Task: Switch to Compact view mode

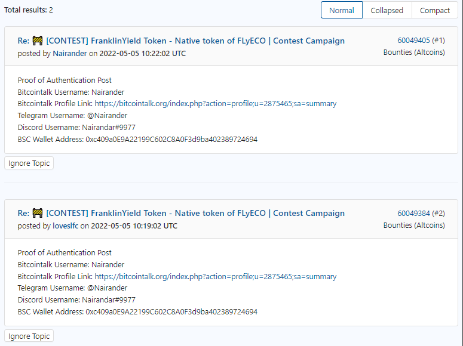Action: 435,10
